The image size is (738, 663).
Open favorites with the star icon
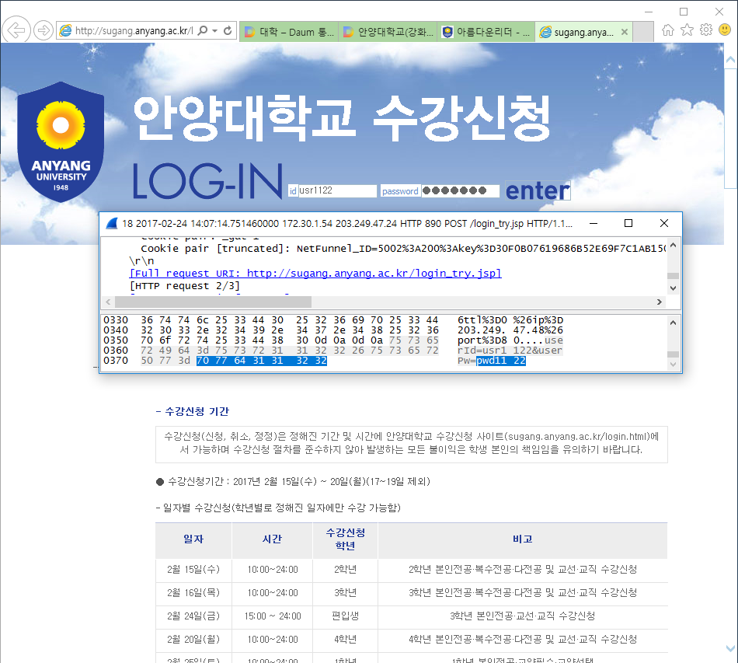point(687,30)
